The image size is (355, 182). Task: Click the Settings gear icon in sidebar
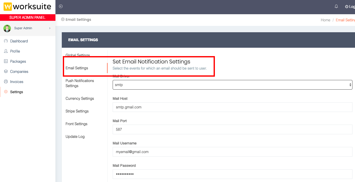[6, 92]
